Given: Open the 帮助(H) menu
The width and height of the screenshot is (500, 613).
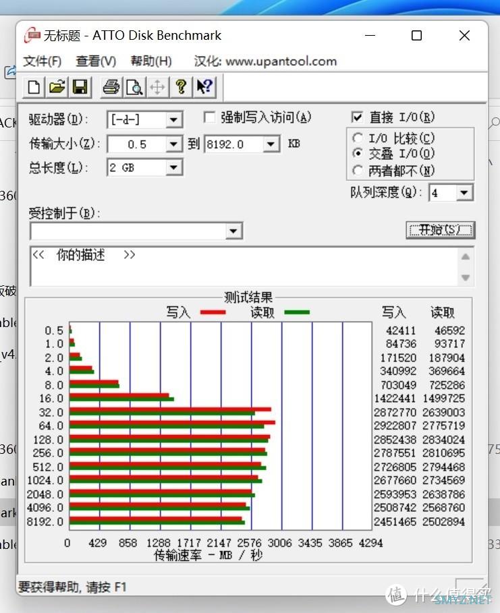Looking at the screenshot, I should point(151,61).
